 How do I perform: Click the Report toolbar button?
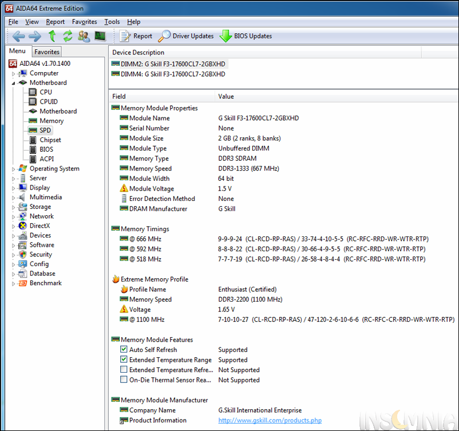136,36
